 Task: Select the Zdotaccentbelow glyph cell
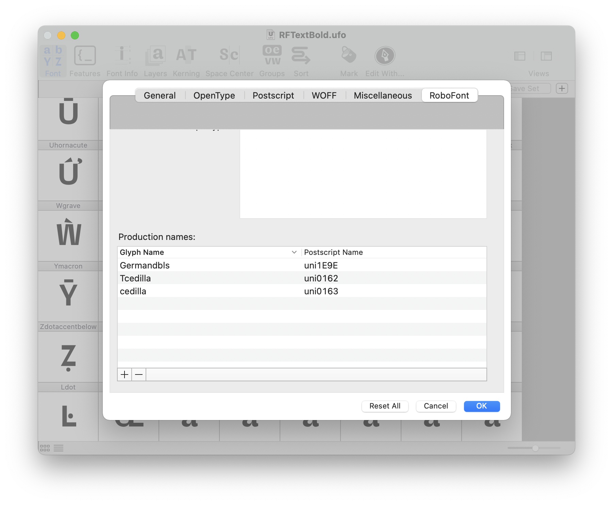pos(68,352)
